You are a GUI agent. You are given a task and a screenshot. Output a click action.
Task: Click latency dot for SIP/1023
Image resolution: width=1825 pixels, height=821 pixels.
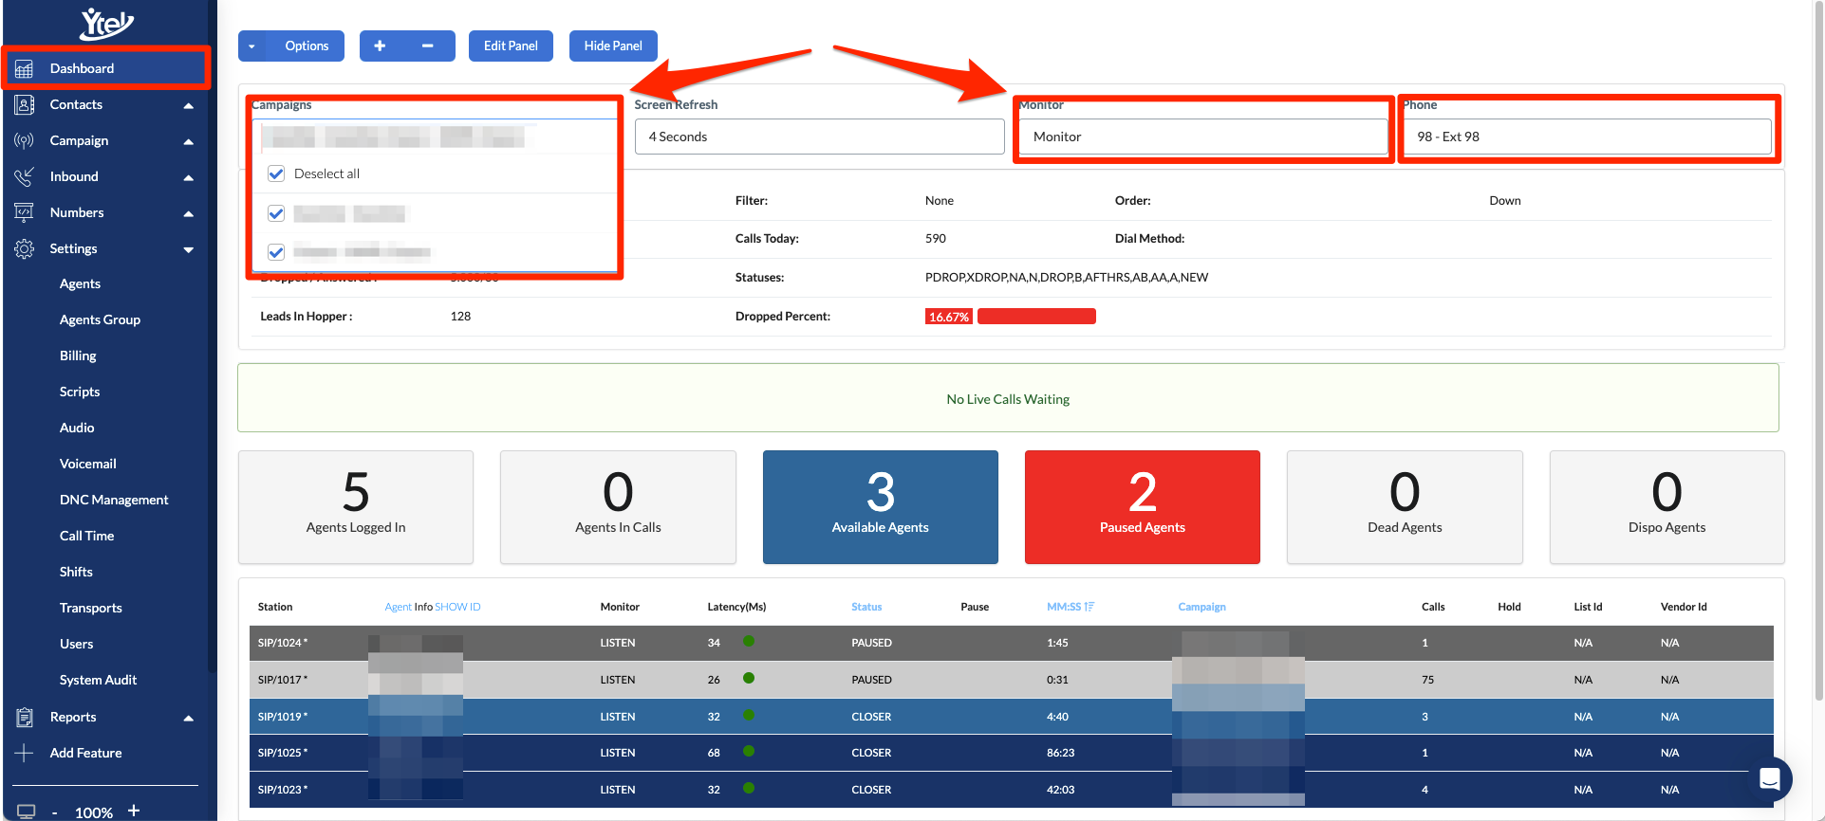coord(749,788)
